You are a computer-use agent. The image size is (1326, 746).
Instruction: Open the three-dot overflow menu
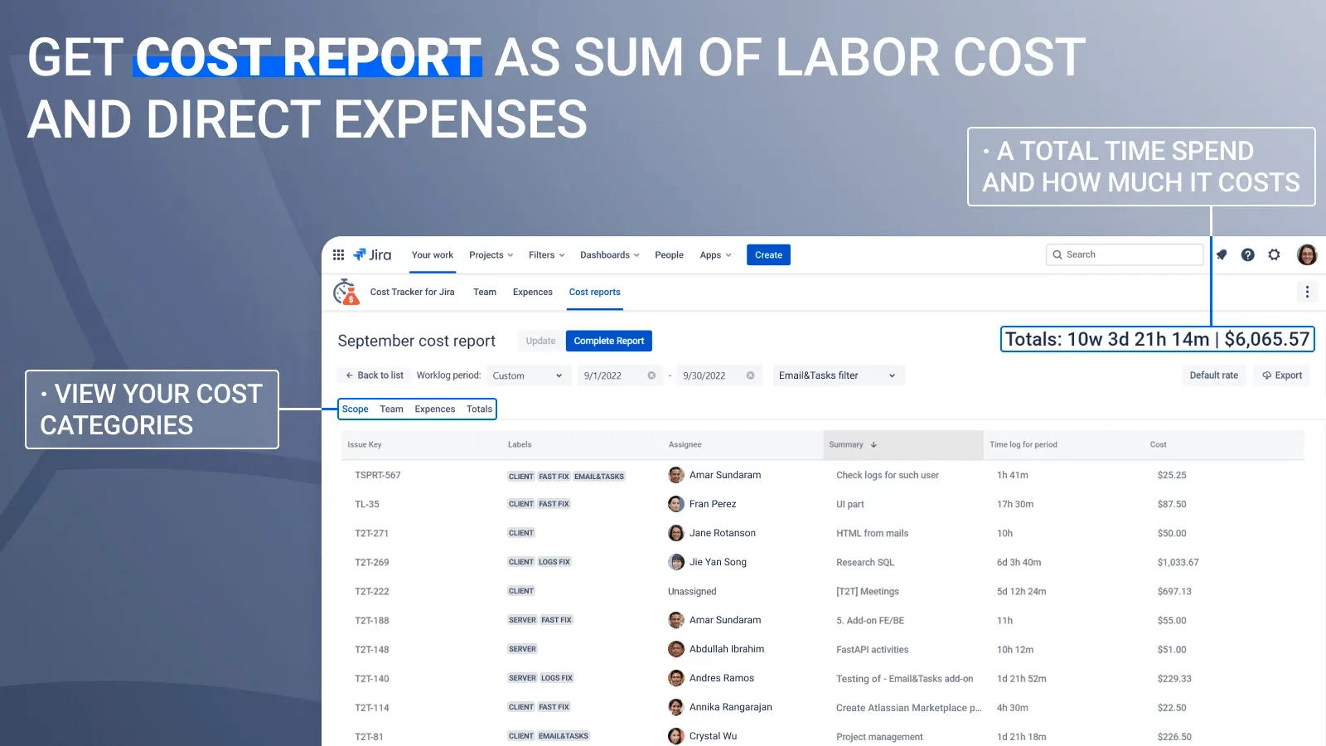tap(1307, 292)
